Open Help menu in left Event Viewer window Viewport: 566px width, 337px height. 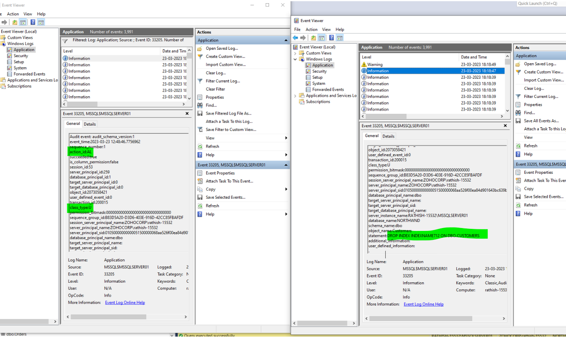coord(41,14)
